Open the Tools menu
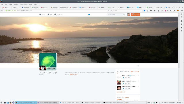Image resolution: width=184 pixels, height=104 pixels. tap(31, 4)
